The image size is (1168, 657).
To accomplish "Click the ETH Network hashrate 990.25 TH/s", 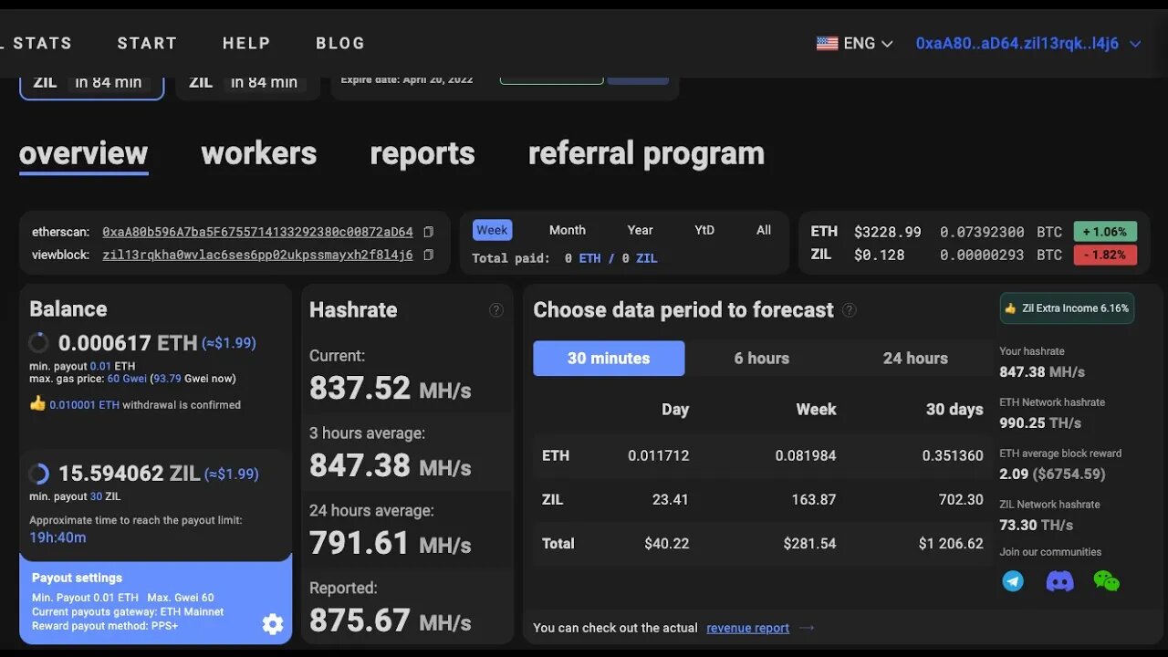I will (1040, 422).
